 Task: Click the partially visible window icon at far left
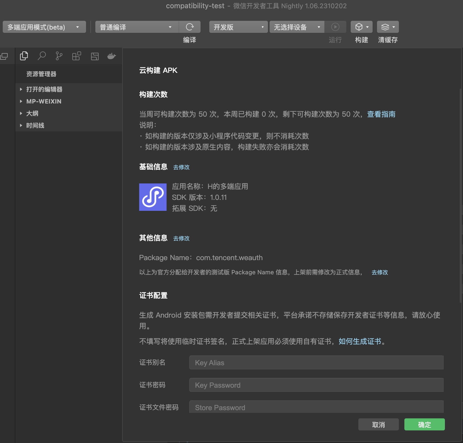(x=4, y=56)
